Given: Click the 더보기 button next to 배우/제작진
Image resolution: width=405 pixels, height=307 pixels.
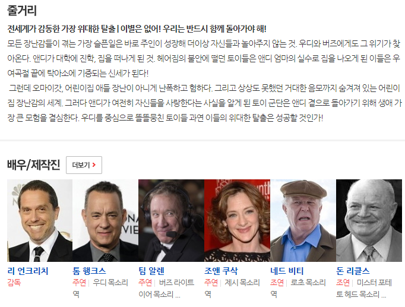Looking at the screenshot, I should pyautogui.click(x=84, y=165).
